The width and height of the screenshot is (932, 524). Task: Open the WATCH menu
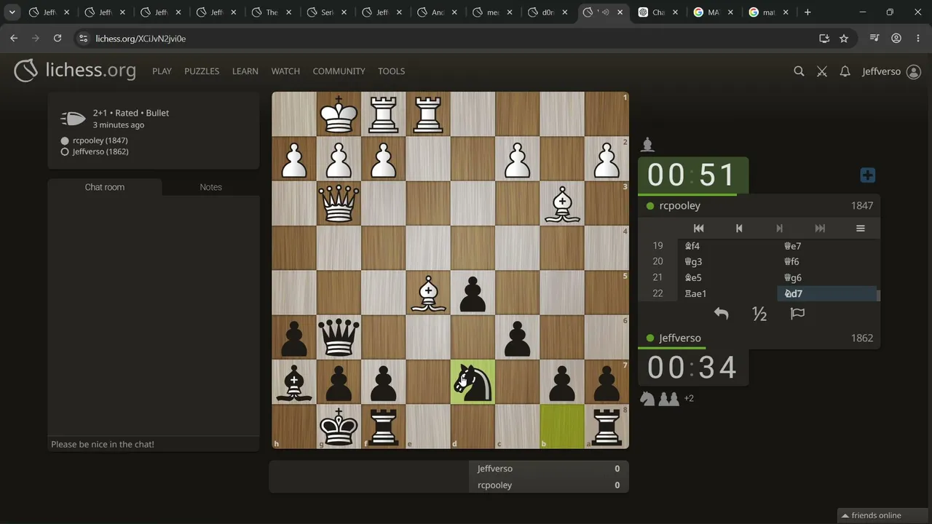click(285, 71)
